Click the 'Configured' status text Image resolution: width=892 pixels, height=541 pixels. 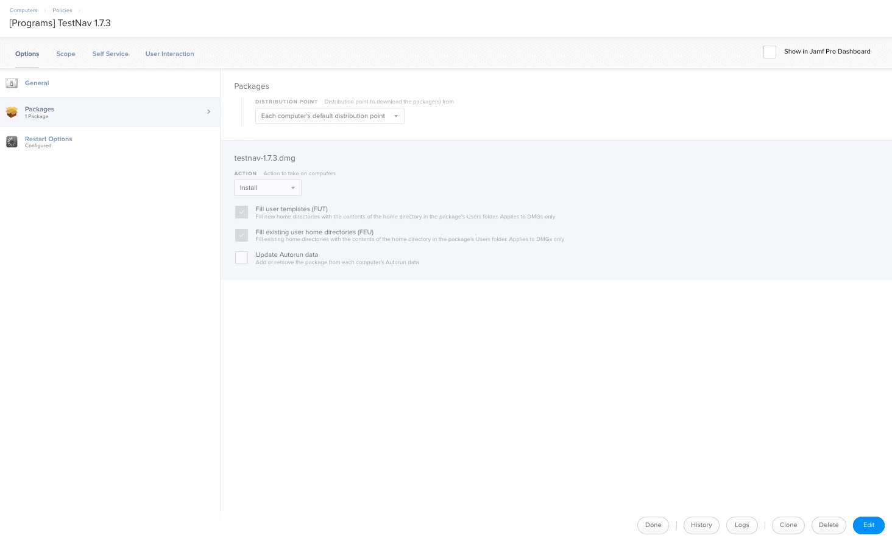(x=38, y=146)
